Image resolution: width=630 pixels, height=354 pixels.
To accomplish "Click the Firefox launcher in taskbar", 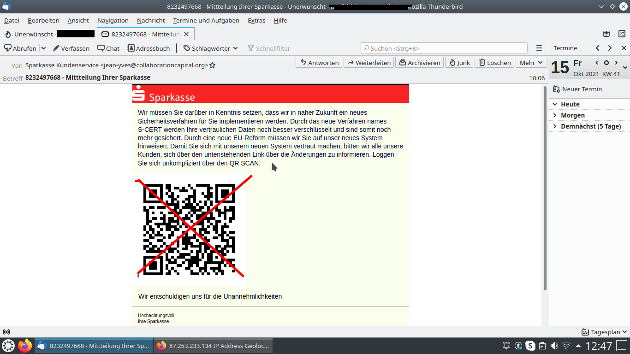I will (x=25, y=346).
